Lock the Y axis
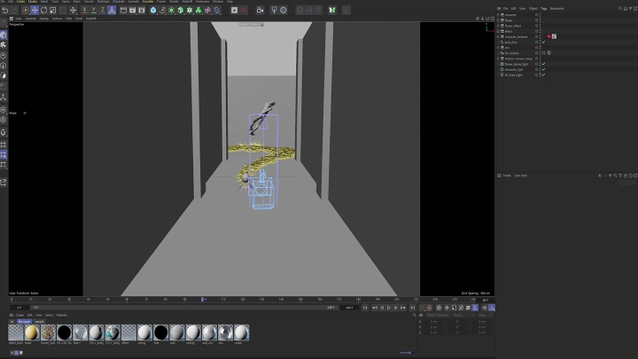This screenshot has width=638, height=359. [94, 10]
